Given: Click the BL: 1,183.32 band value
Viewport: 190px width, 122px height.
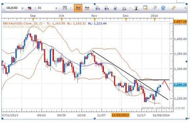Looking at the screenshot, I should 77,24.
